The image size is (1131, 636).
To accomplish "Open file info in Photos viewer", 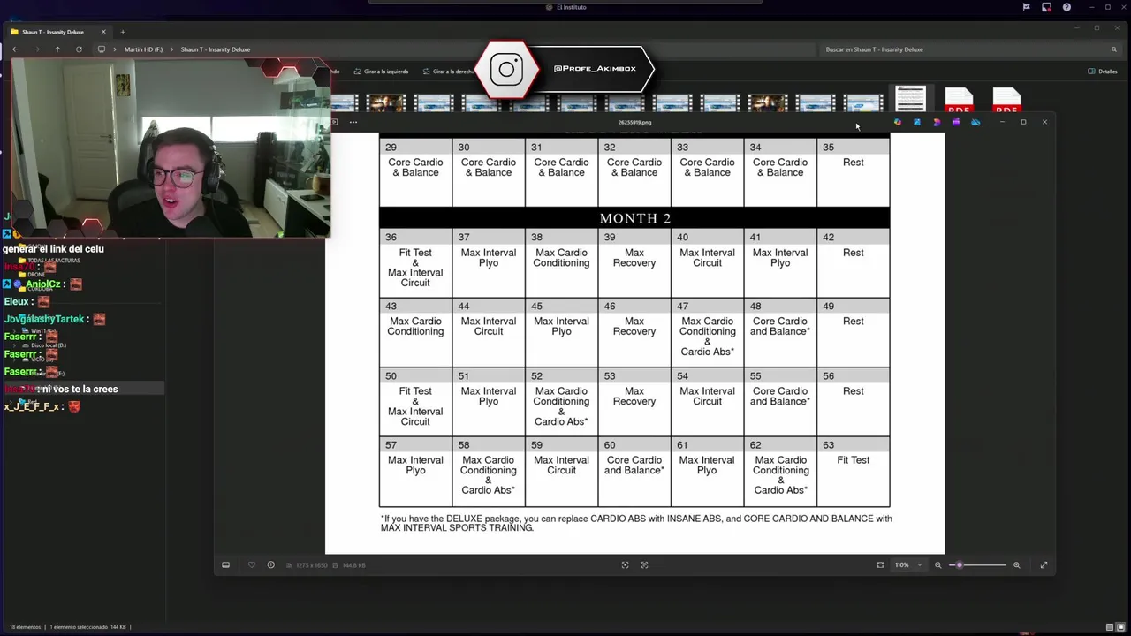I will click(270, 565).
